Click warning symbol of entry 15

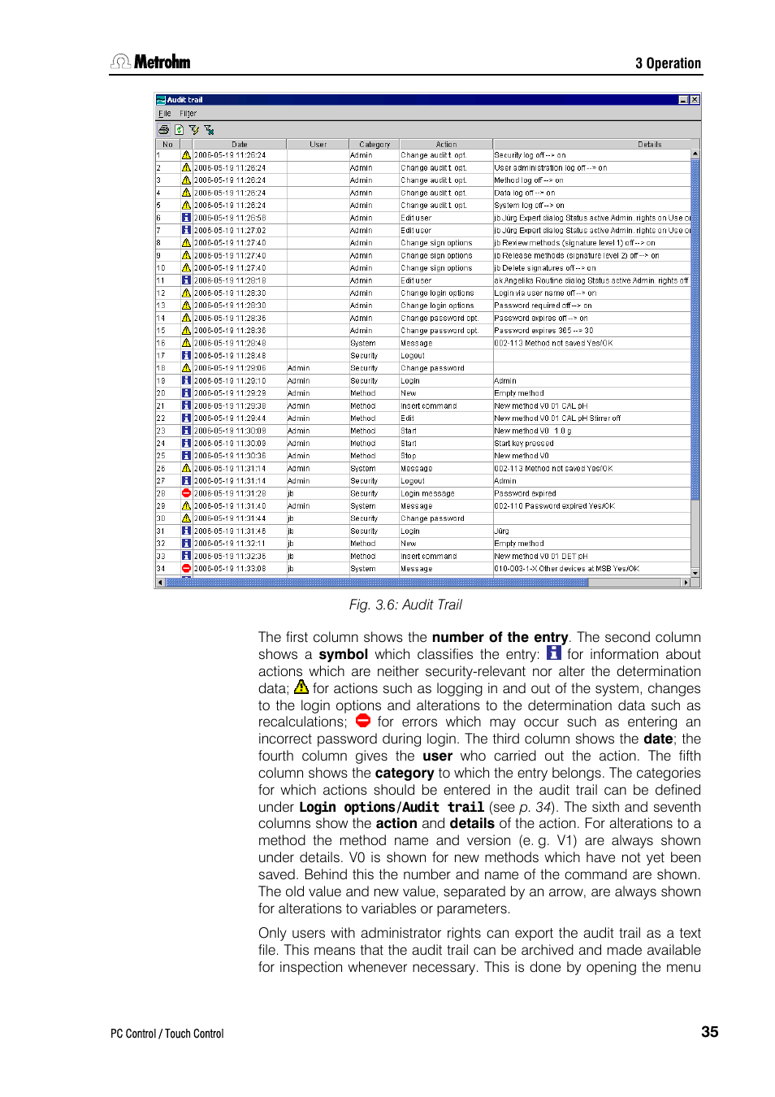186,331
